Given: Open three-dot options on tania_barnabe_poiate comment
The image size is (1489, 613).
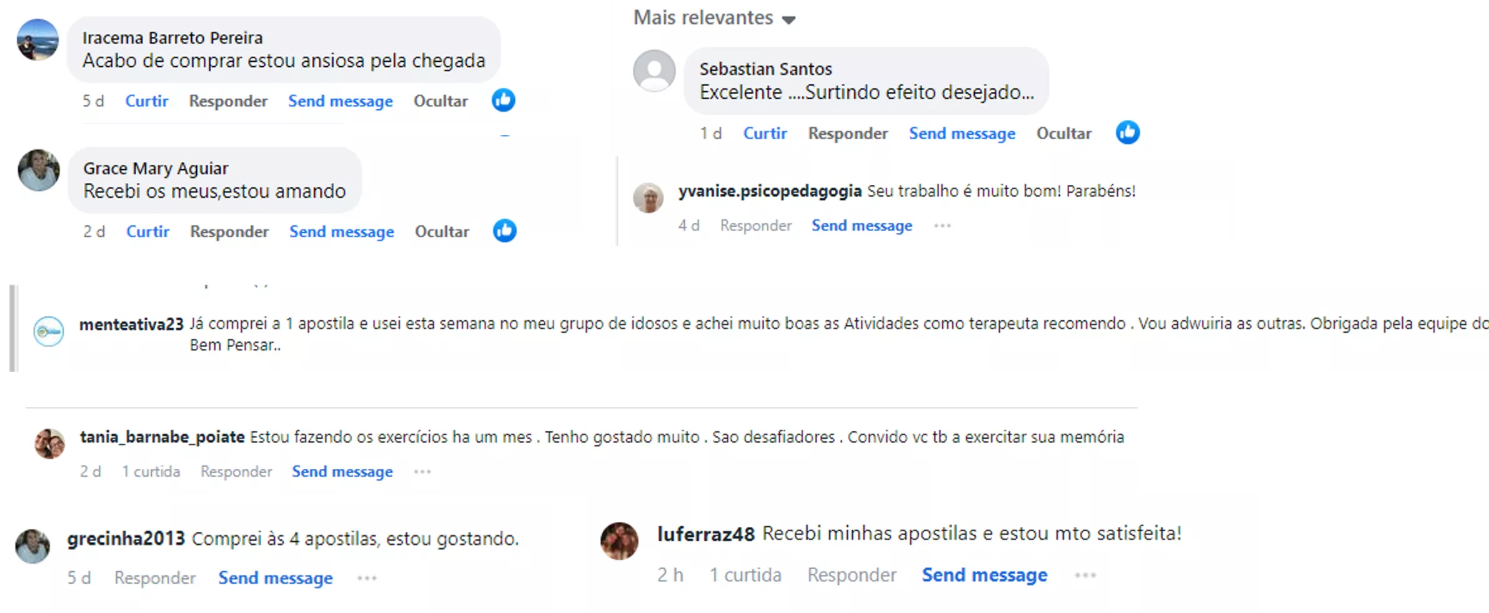Looking at the screenshot, I should (422, 471).
